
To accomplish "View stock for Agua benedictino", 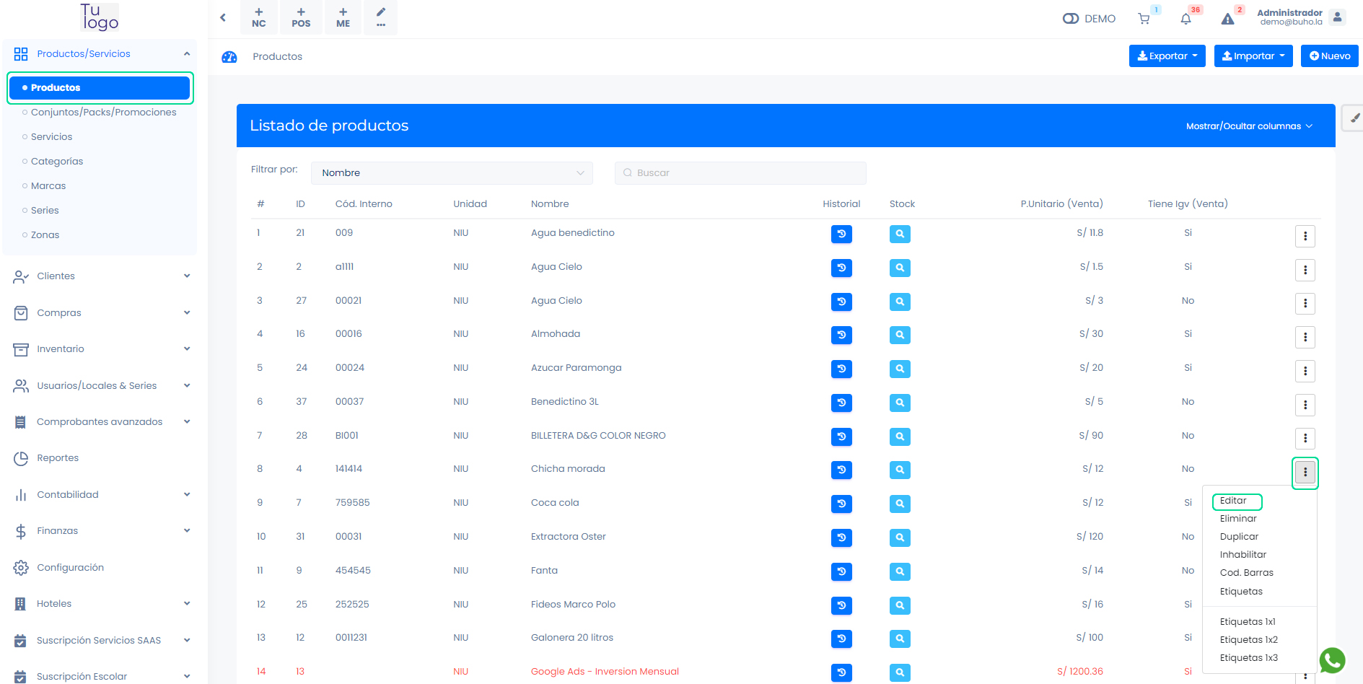I will [900, 234].
